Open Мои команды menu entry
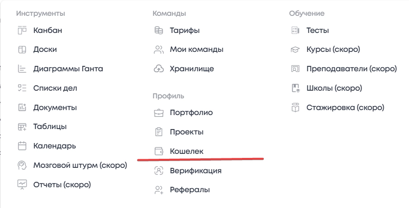The width and height of the screenshot is (409, 208). pos(196,50)
